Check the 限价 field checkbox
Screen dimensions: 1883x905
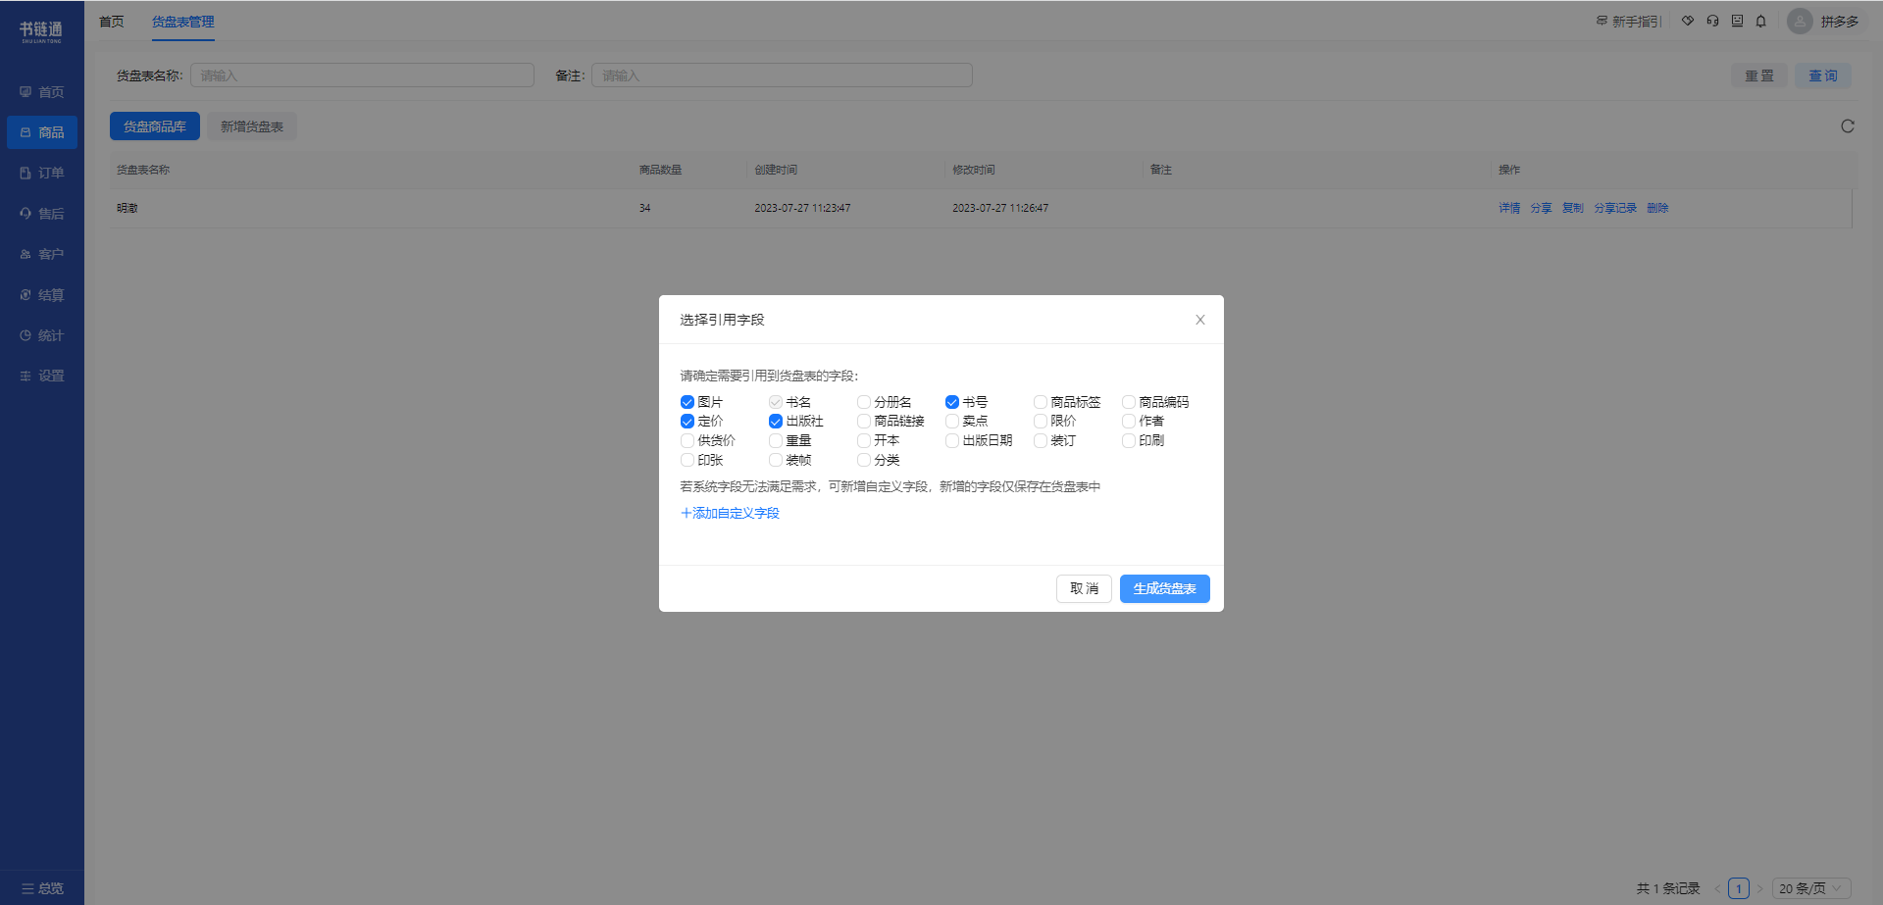(x=1040, y=422)
